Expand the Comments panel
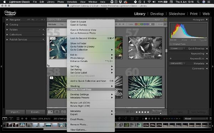Viewport: 214px width, 133px height. point(207,69)
